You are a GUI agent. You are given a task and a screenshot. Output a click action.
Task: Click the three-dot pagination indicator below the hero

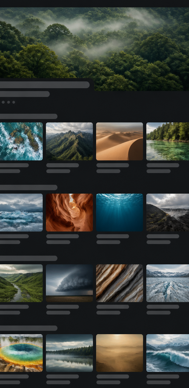click(x=8, y=102)
